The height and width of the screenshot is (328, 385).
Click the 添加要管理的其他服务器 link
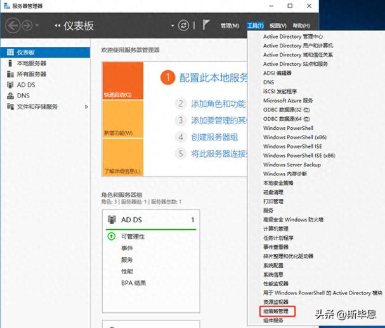[219, 120]
